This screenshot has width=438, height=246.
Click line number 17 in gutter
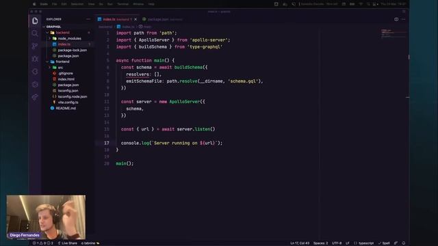107,143
